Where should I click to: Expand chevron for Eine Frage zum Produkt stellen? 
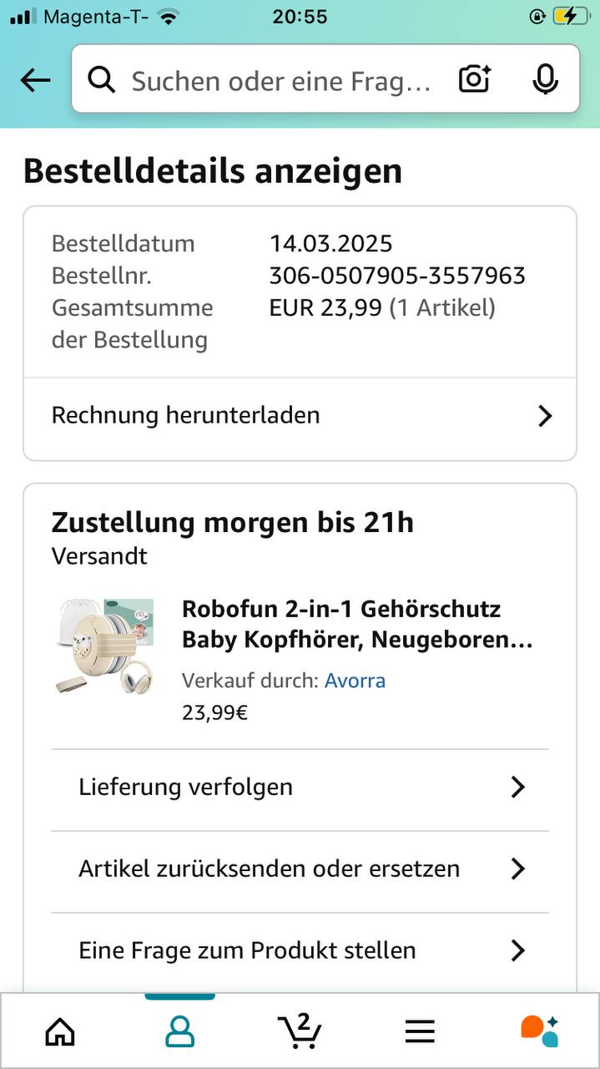click(x=517, y=950)
